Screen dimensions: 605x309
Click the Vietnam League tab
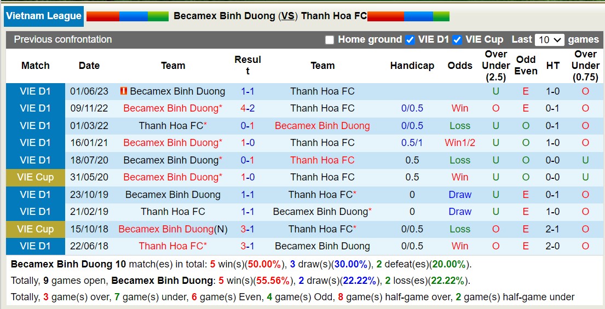click(x=44, y=16)
